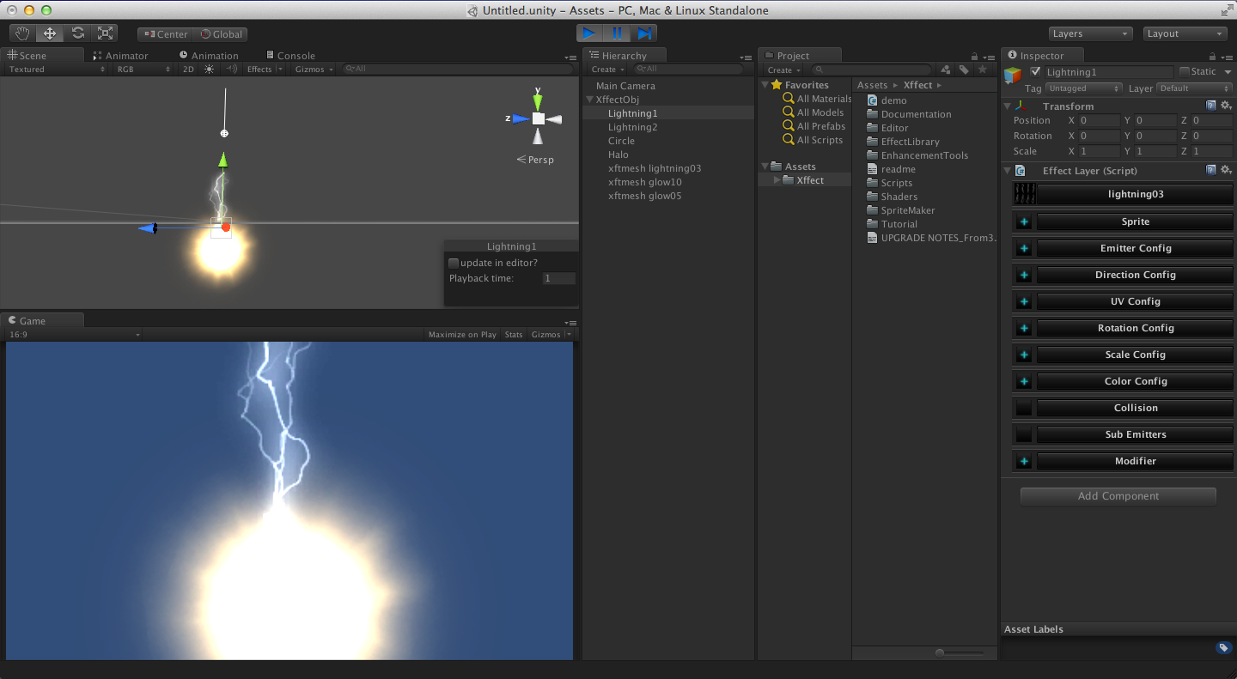This screenshot has width=1237, height=679.
Task: Open the Scene view Gizmos dropdown
Action: 314,70
